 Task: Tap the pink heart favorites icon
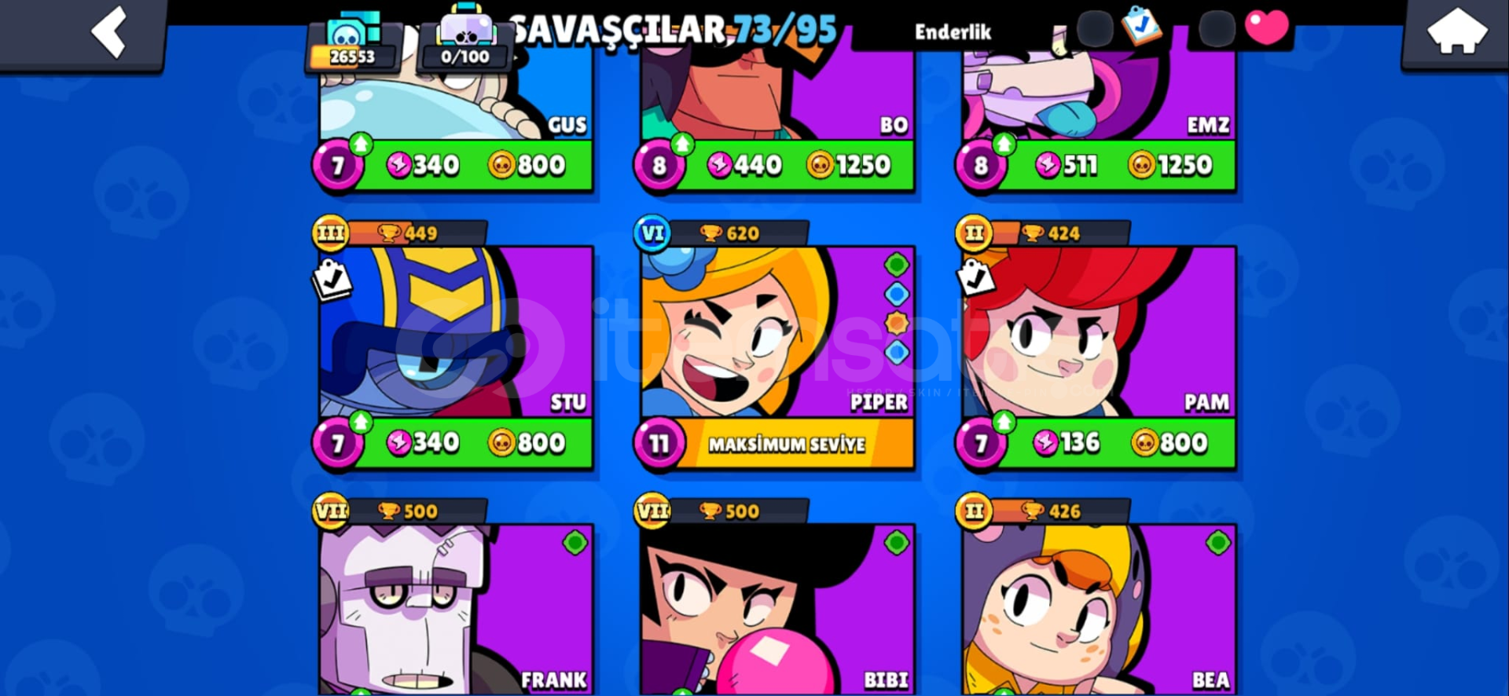[x=1266, y=27]
